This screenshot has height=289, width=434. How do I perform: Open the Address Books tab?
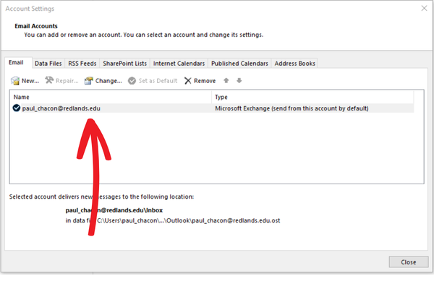(x=294, y=64)
